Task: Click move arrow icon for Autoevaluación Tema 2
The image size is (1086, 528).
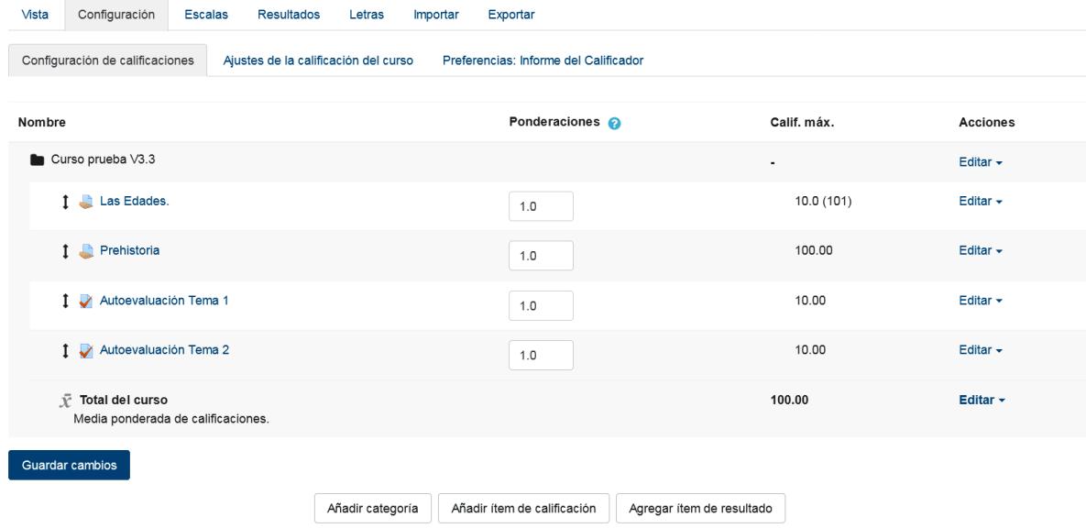Action: click(66, 350)
